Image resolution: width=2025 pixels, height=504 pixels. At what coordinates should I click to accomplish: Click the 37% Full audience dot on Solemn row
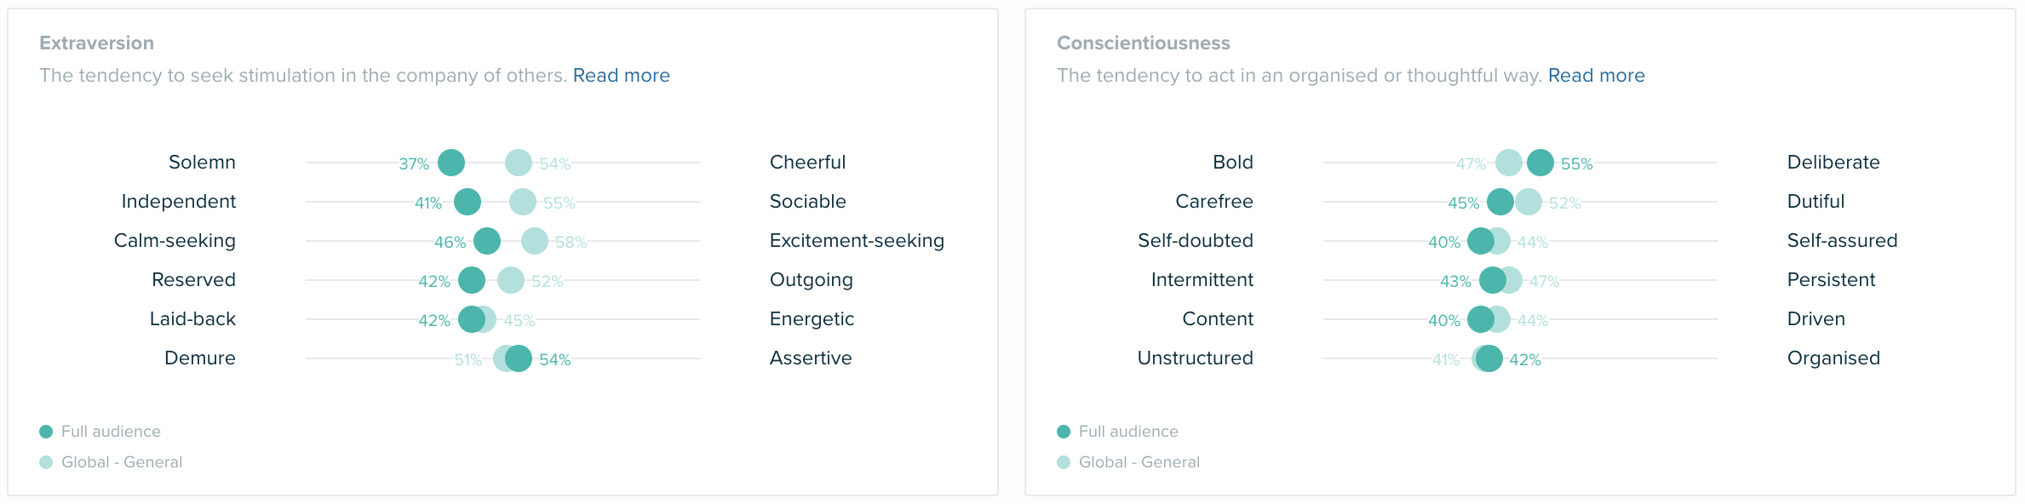coord(451,163)
